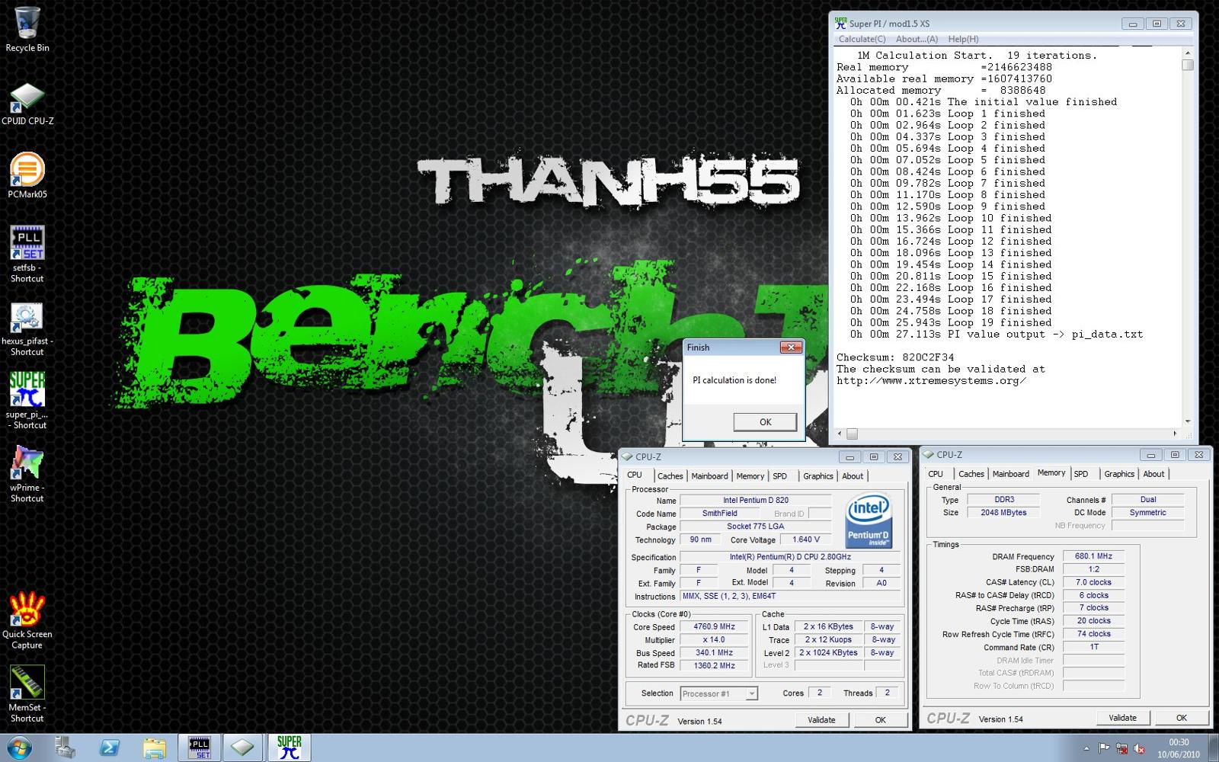Click Core Voltage value 1.640 V
The height and width of the screenshot is (762, 1219).
[806, 539]
